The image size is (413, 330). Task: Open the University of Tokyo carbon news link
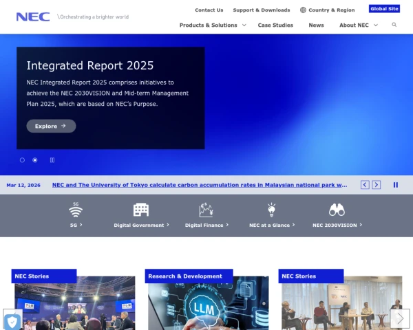(200, 185)
